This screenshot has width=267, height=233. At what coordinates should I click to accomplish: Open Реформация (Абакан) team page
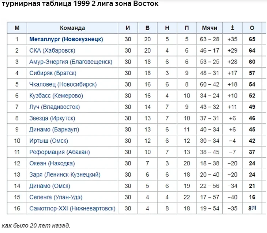(60, 152)
